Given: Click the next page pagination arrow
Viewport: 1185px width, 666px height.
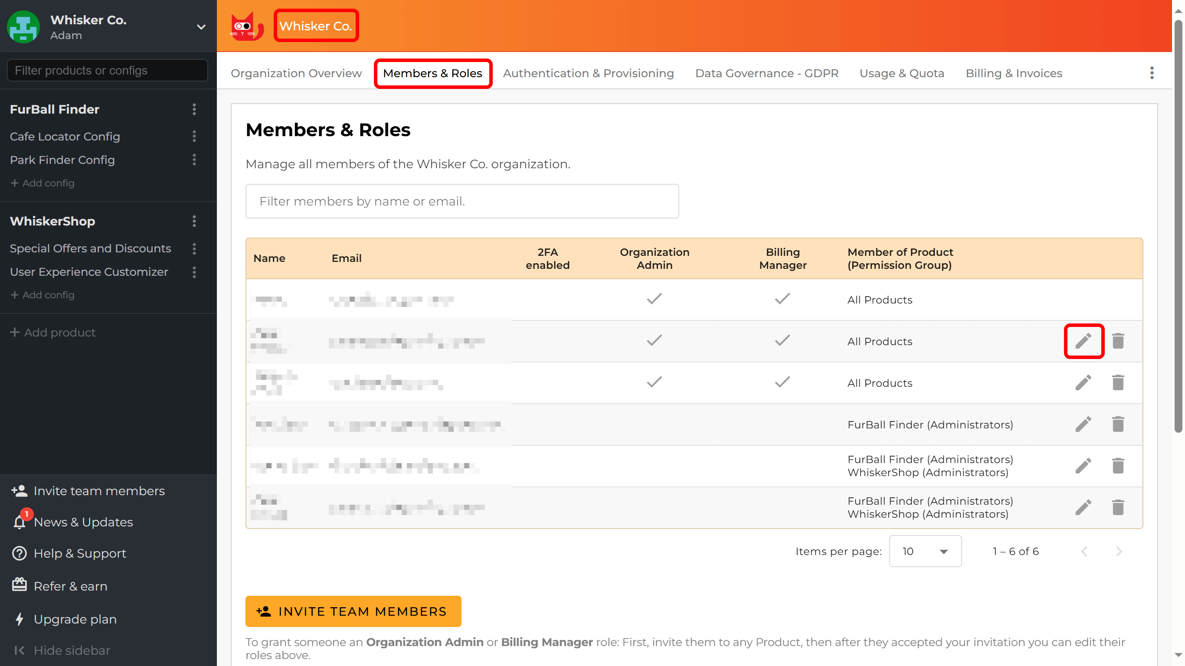Looking at the screenshot, I should click(x=1119, y=551).
